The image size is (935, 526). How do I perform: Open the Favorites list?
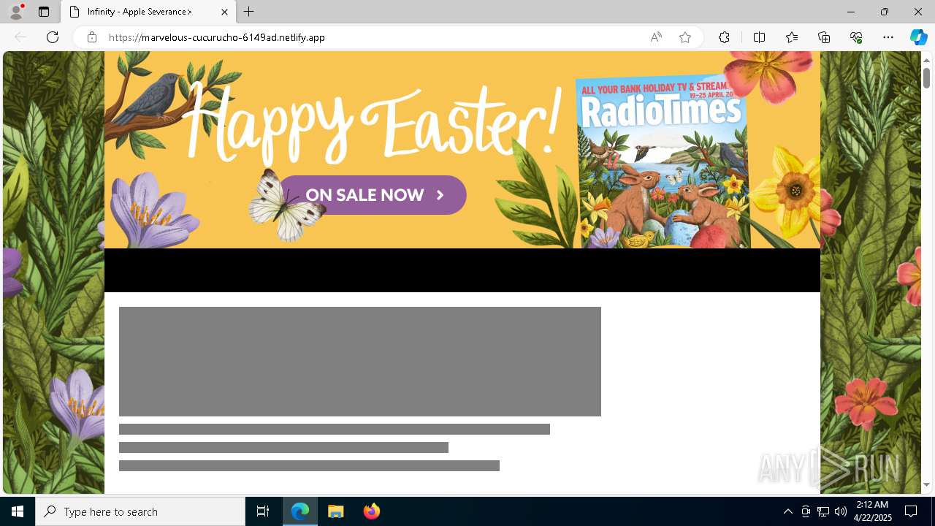click(792, 37)
